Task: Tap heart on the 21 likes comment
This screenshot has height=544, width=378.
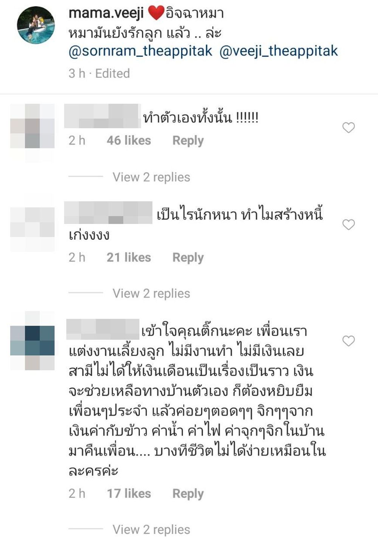Action: coord(348,225)
